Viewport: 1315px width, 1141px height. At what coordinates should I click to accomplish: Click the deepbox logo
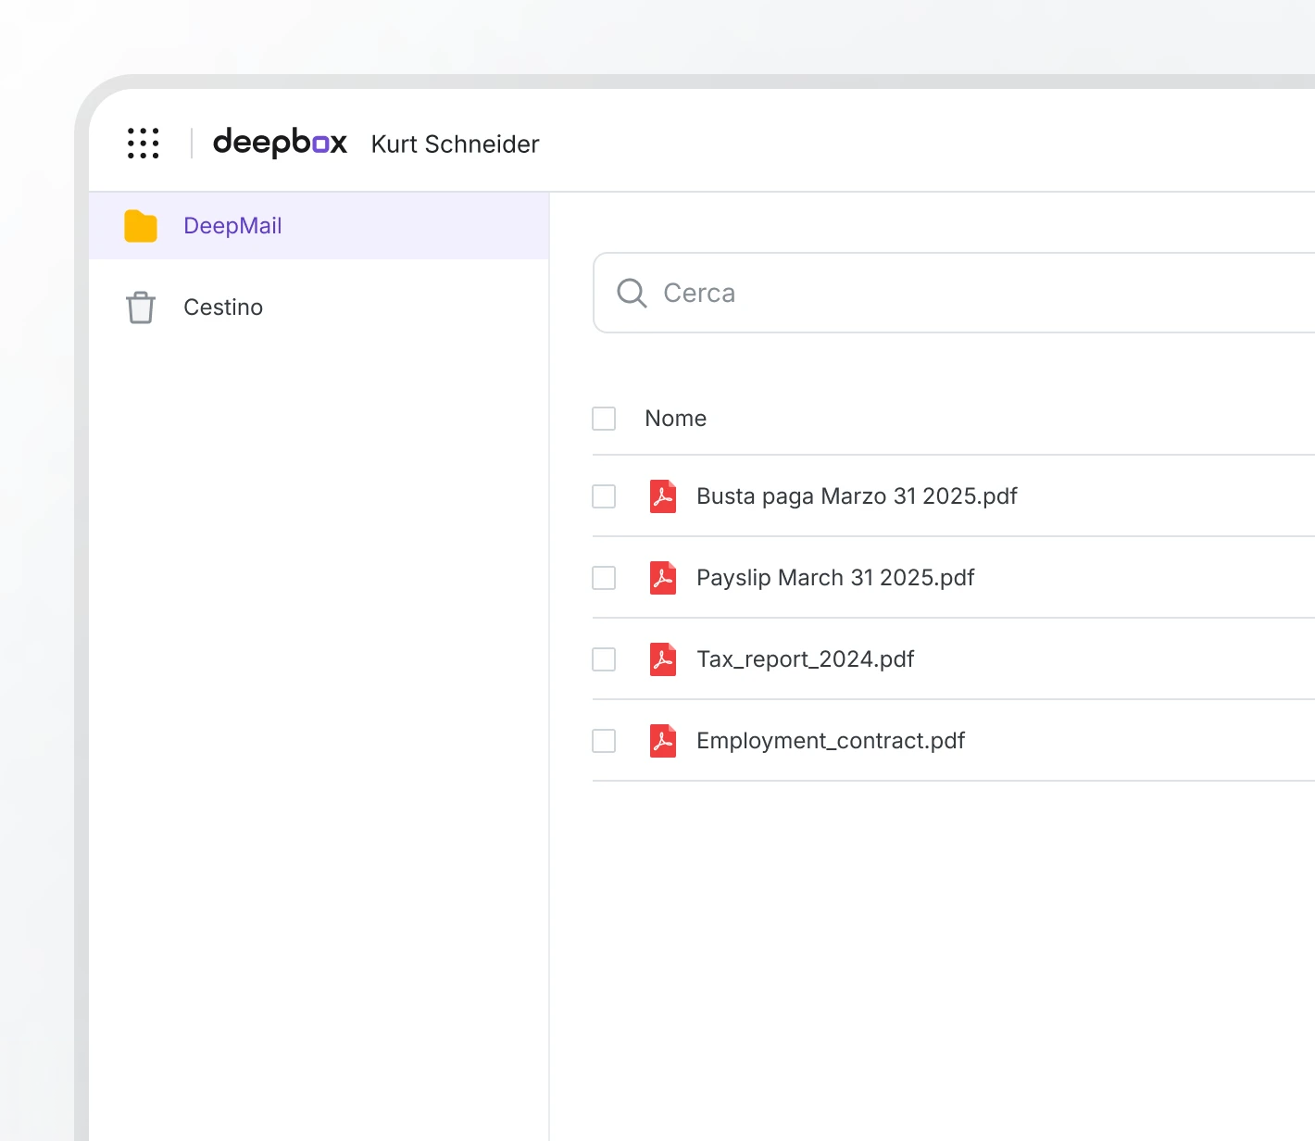pos(280,143)
